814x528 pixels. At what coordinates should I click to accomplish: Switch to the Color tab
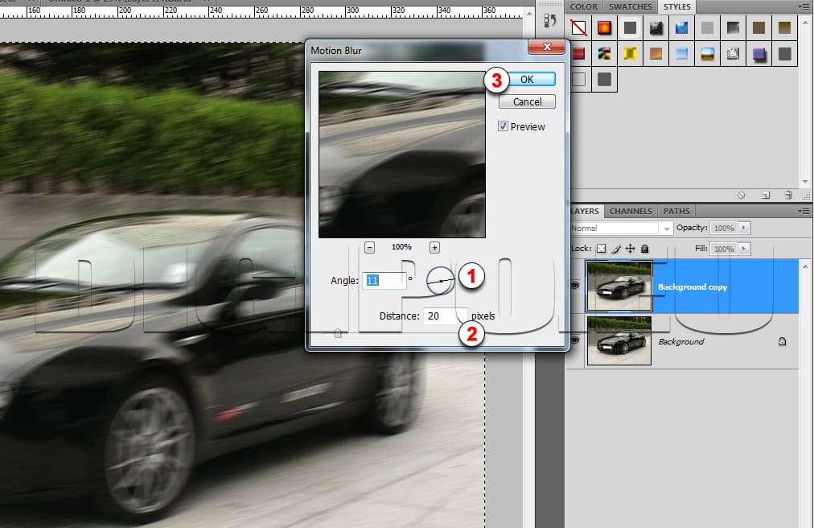pos(584,6)
